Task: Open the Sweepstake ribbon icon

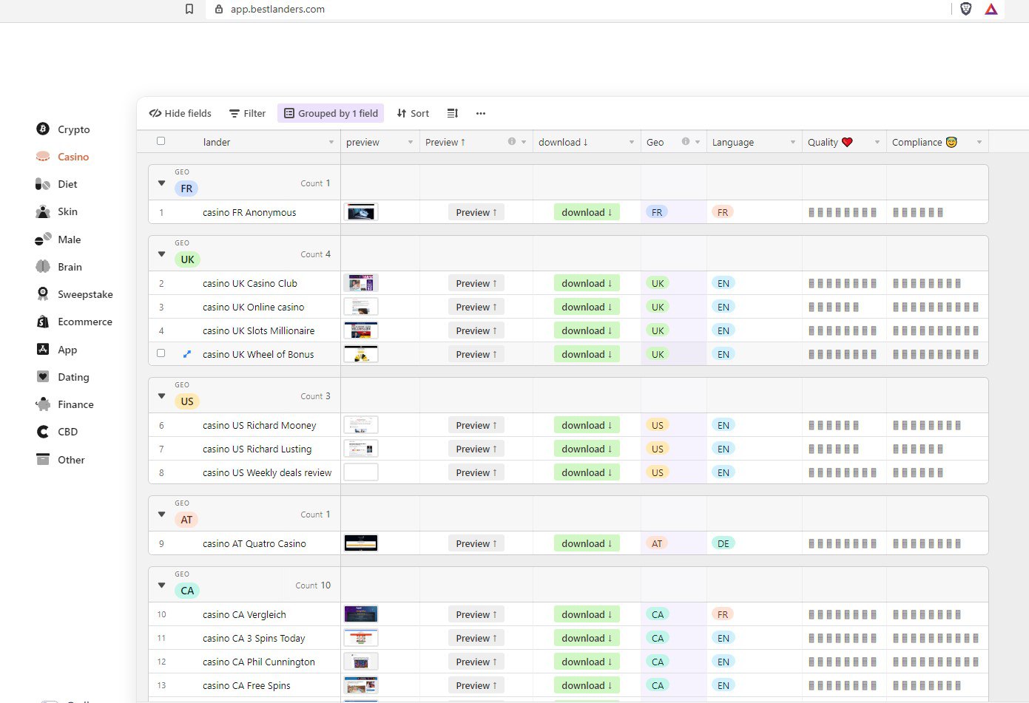Action: coord(43,293)
